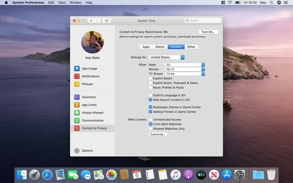Click the Options icon at sidebar bottom
This screenshot has width=293, height=183.
77,150
